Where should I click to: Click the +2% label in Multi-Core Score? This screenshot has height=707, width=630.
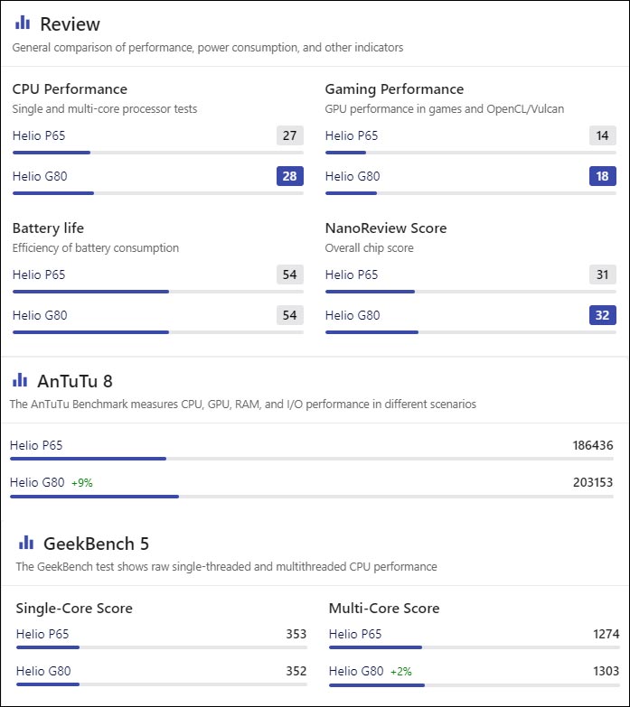click(x=401, y=672)
